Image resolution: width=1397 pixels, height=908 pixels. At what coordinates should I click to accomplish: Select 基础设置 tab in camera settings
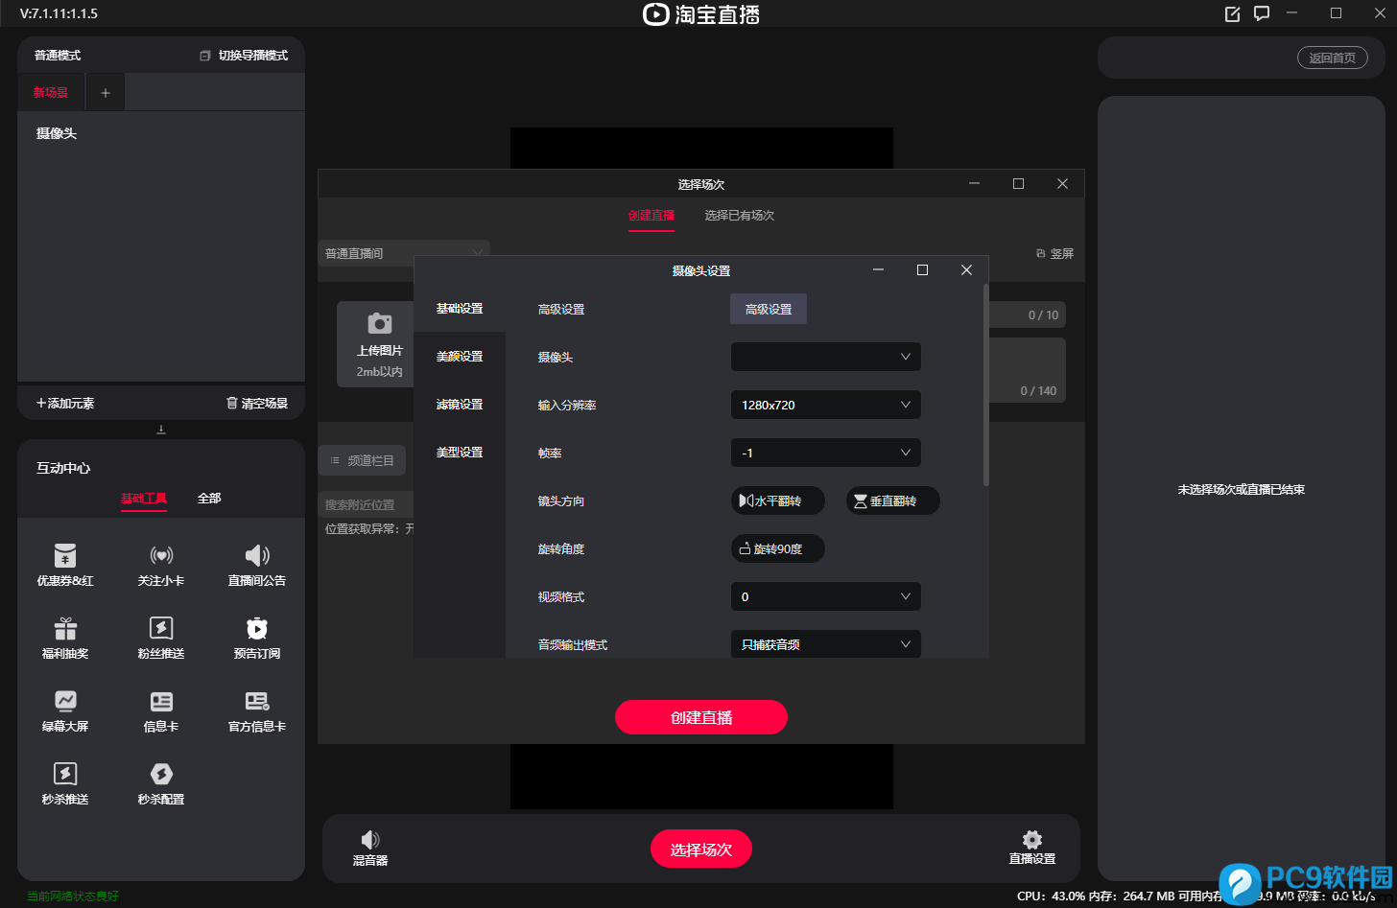click(460, 309)
